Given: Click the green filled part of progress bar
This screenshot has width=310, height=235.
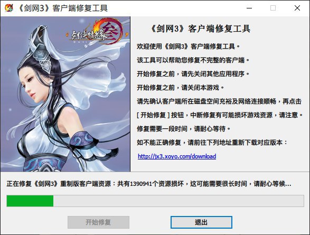Looking at the screenshot, I should click(x=30, y=201).
